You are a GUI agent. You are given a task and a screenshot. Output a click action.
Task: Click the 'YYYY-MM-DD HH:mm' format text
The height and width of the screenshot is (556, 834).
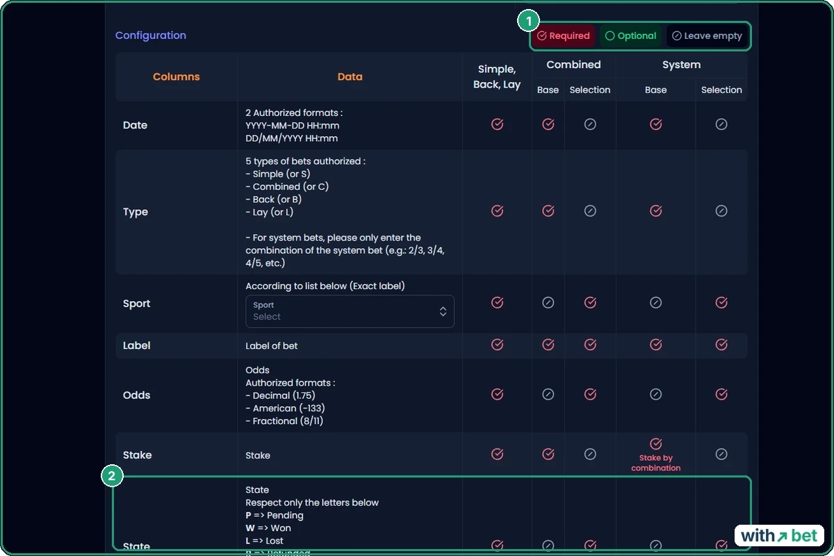coord(293,125)
